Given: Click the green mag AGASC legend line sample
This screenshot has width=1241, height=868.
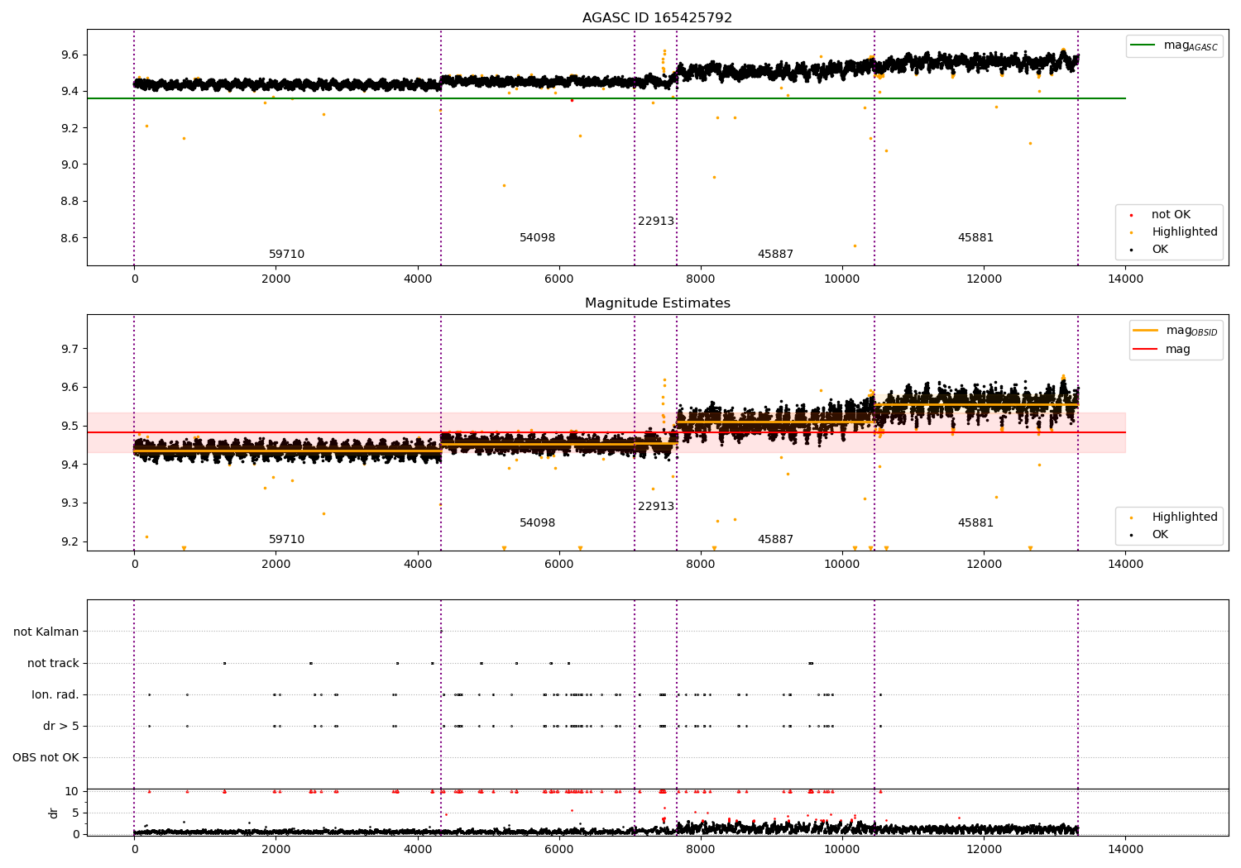Looking at the screenshot, I should [x=1143, y=45].
